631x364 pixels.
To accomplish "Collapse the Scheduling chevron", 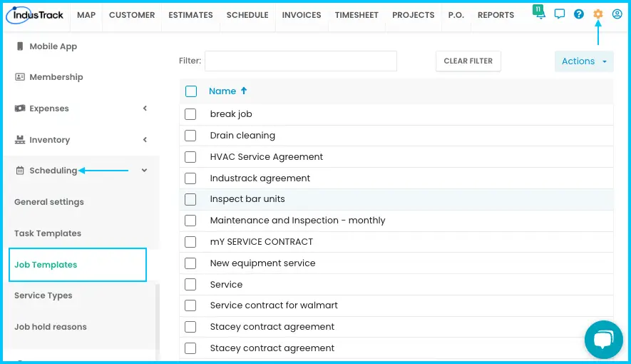I will pyautogui.click(x=145, y=171).
